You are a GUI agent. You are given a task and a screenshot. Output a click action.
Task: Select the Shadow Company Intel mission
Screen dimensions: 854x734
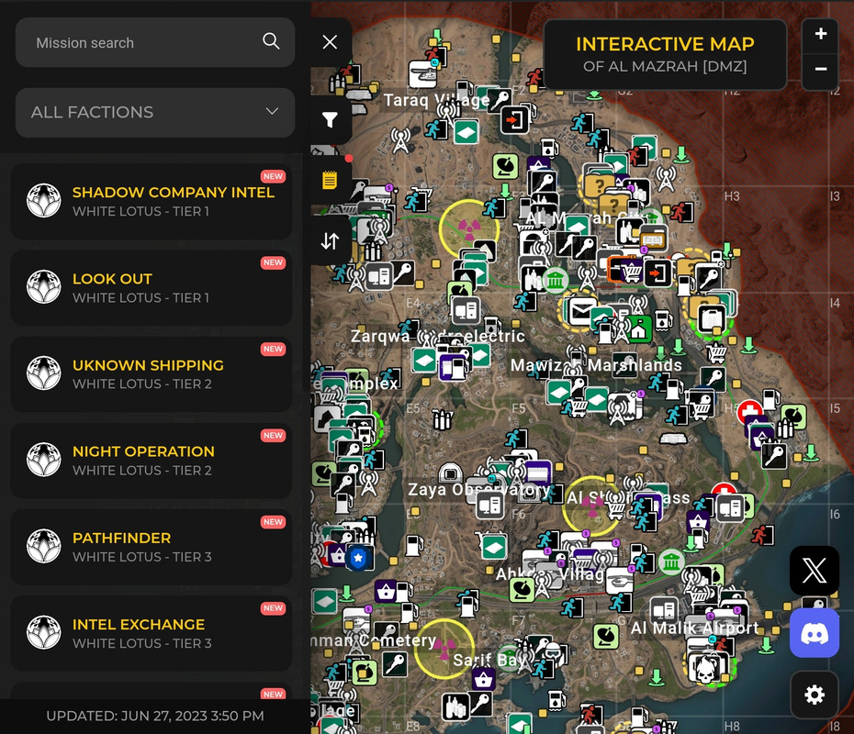click(152, 201)
